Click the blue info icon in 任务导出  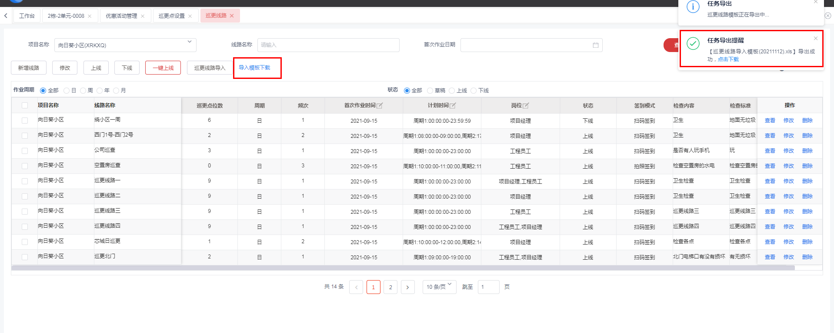(x=693, y=7)
